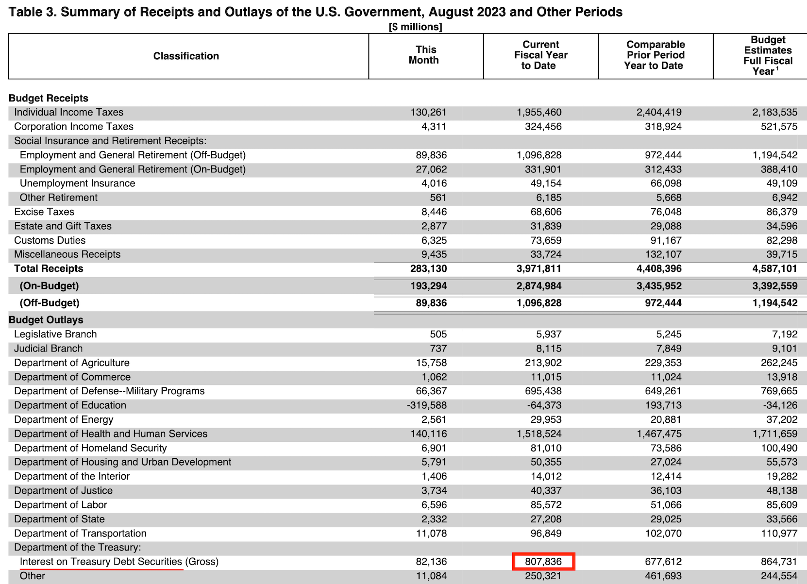
Task: Select 'Department of Agriculture' row label
Action: pos(72,363)
